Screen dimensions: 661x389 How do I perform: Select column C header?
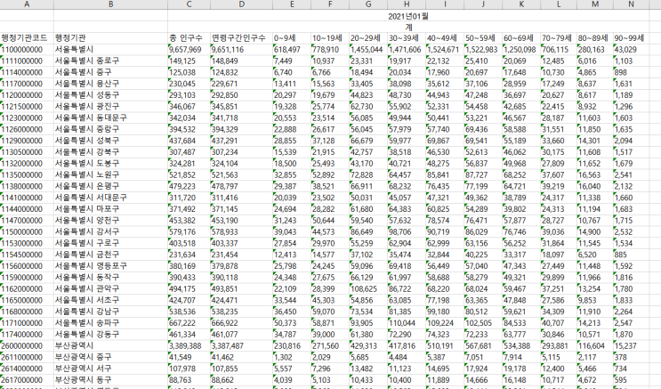(x=189, y=4)
